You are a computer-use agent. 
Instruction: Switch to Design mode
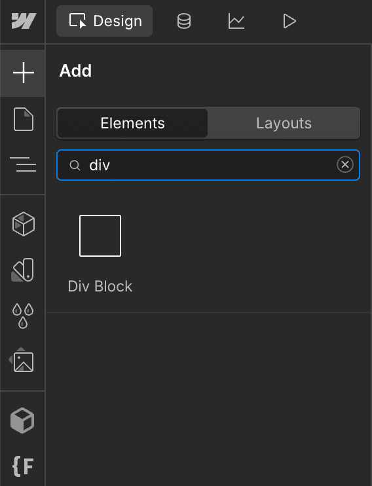coord(105,21)
